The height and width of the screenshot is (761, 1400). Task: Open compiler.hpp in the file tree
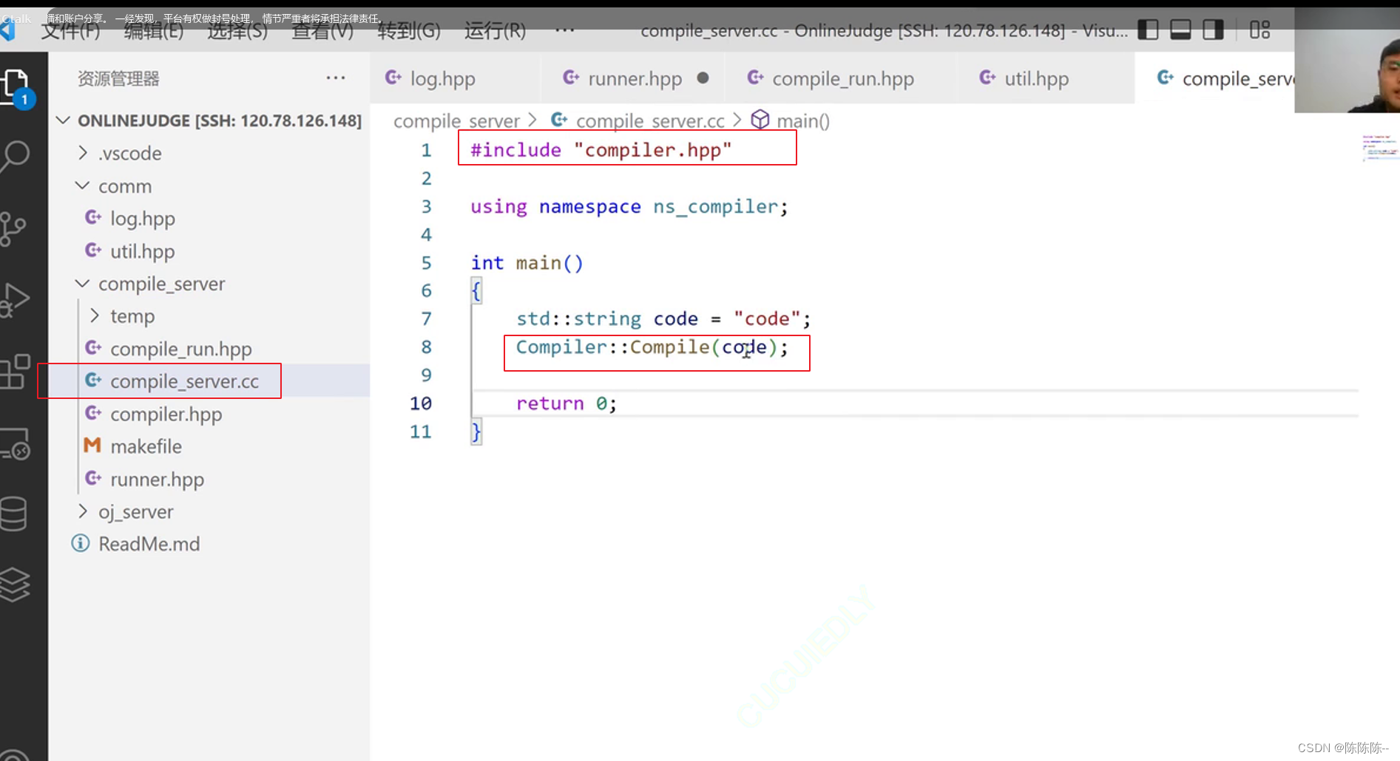(x=209, y=414)
